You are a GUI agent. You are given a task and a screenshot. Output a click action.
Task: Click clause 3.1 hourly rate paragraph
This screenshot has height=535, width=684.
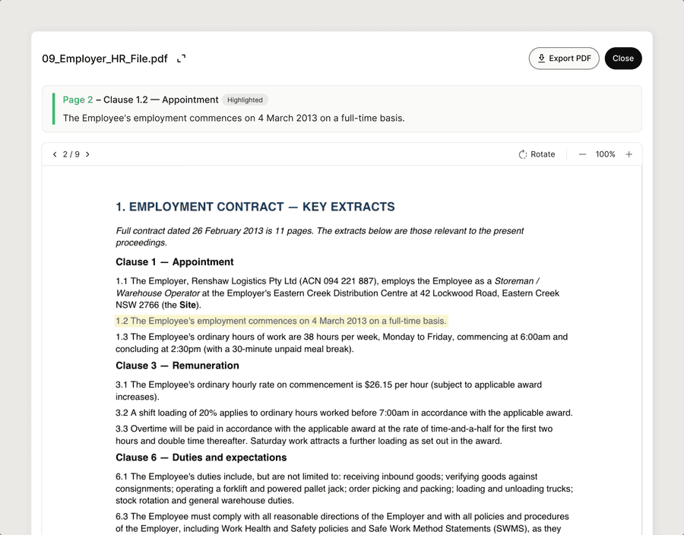[x=328, y=391]
